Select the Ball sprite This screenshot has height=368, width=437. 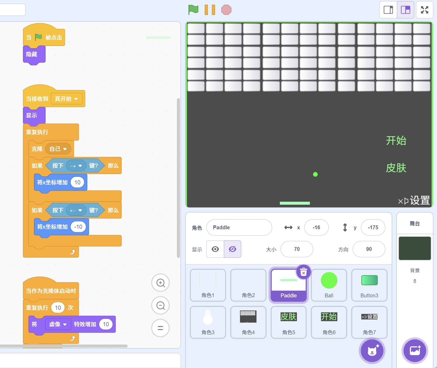[329, 285]
